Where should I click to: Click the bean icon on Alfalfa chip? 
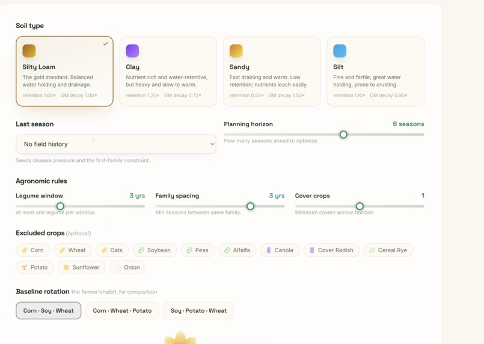[227, 250]
